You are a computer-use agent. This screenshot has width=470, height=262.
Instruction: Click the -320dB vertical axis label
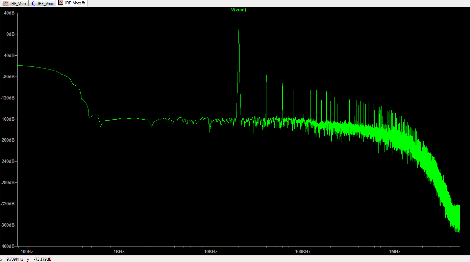8,204
